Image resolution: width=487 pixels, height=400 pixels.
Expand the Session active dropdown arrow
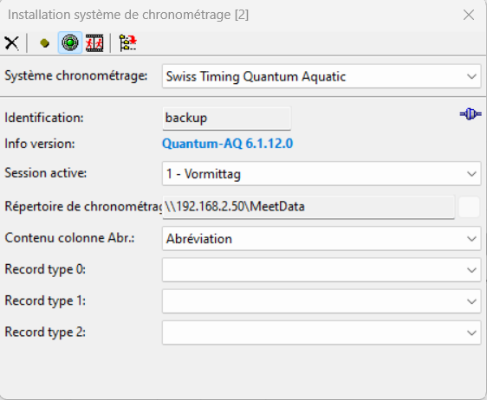(x=471, y=174)
